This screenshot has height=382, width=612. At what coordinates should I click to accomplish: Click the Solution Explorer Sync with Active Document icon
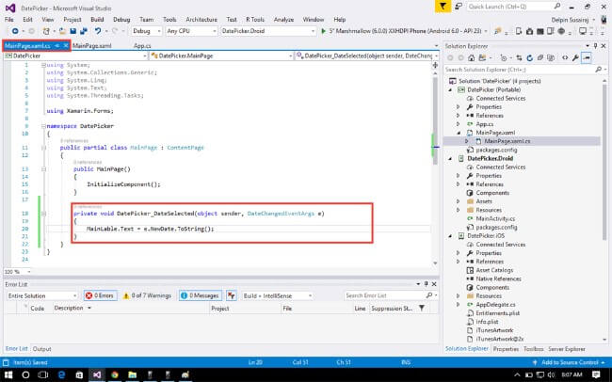519,57
